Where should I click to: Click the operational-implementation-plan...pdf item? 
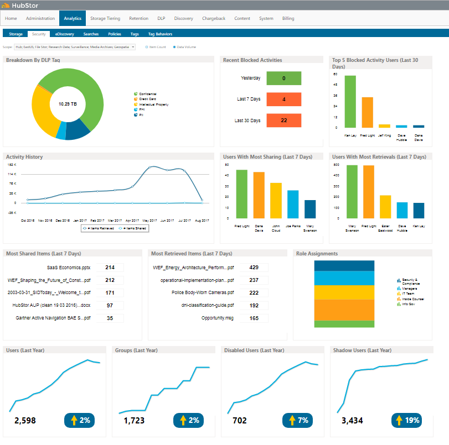click(x=197, y=280)
